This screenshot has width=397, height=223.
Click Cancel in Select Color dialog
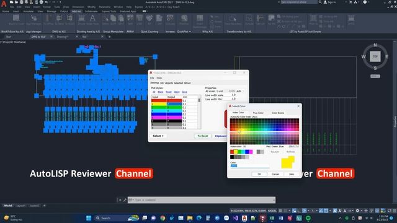[x=275, y=174]
